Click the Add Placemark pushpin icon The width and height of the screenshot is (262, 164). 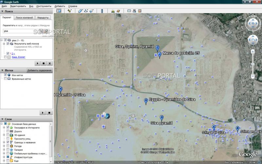(x=70, y=11)
